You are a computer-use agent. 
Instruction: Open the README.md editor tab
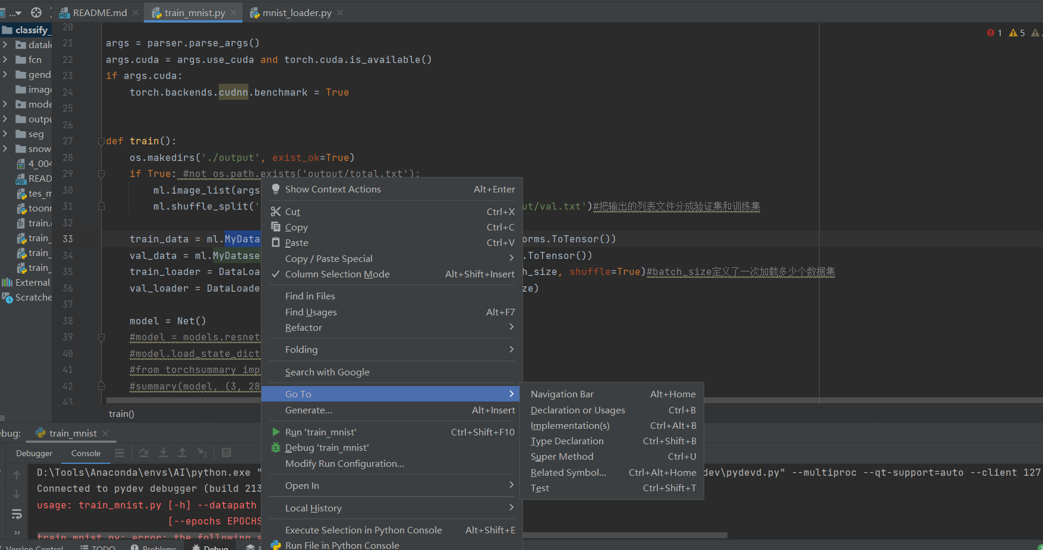coord(99,12)
